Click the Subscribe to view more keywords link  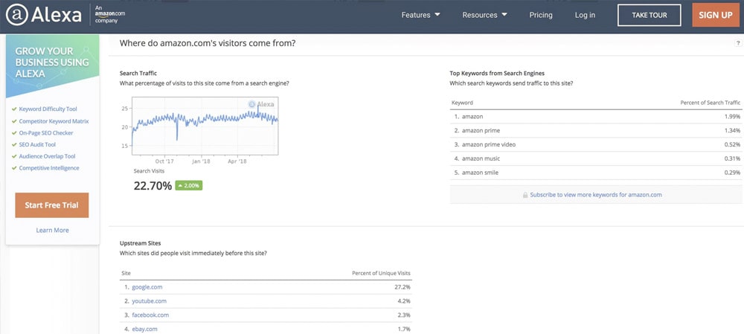595,194
